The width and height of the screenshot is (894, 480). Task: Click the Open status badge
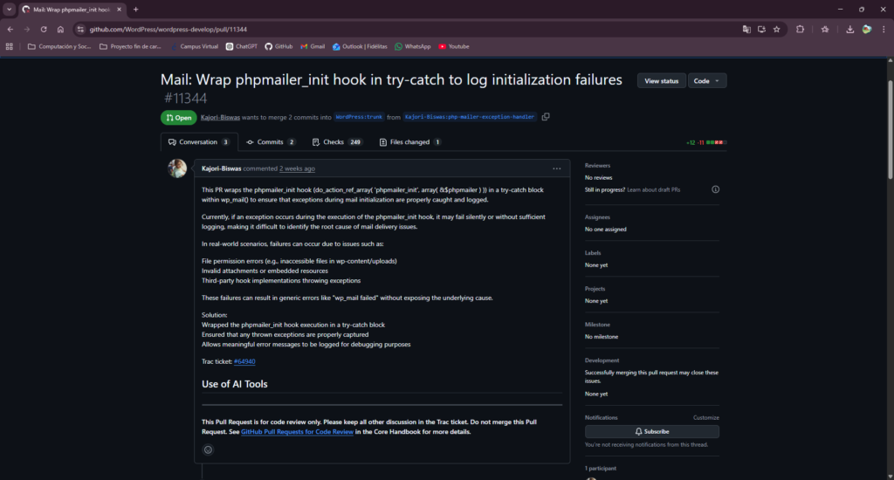tap(178, 118)
